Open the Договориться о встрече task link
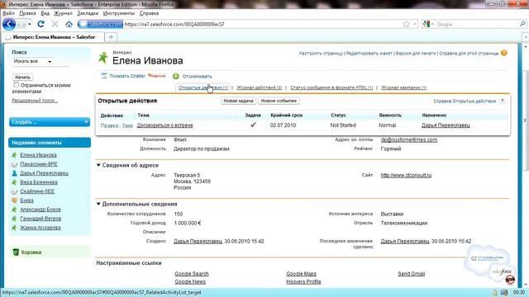 [165, 125]
